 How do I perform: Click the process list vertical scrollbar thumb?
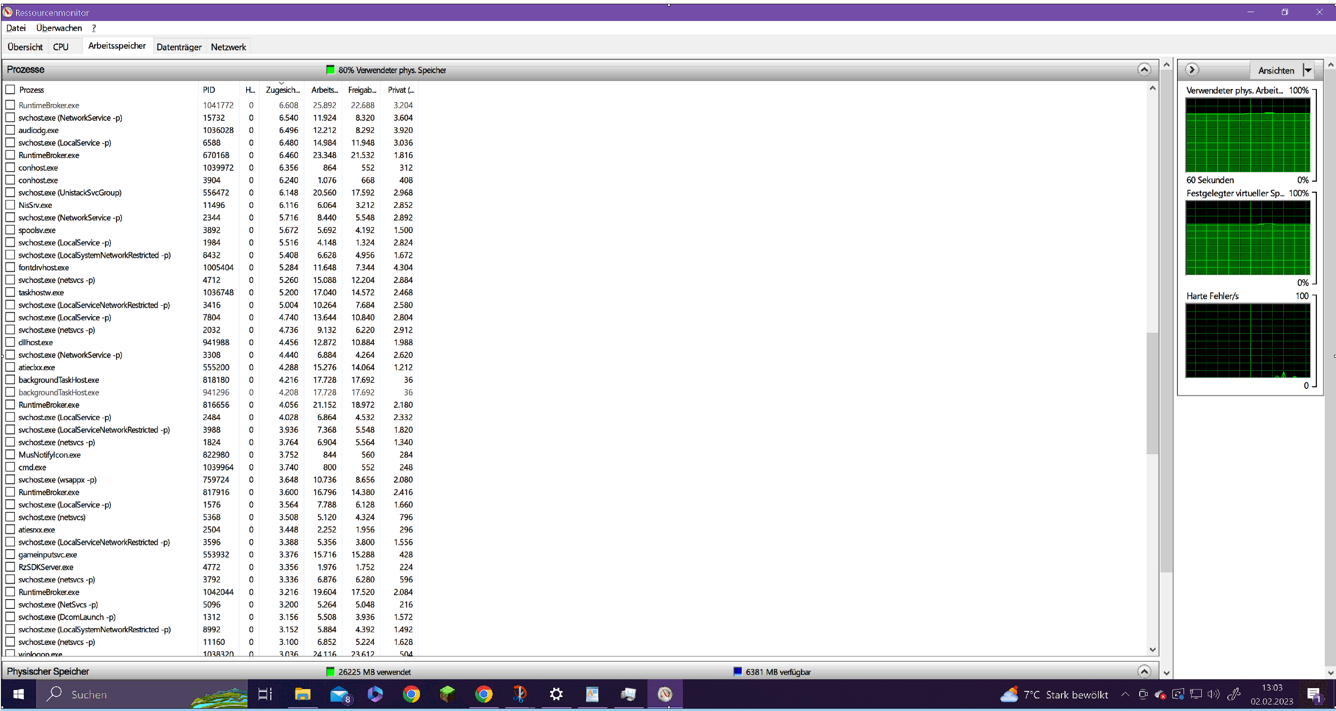pyautogui.click(x=1152, y=394)
